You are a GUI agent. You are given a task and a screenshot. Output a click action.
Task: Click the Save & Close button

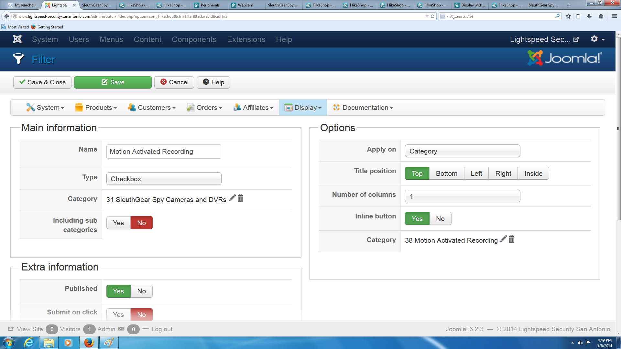coord(42,82)
